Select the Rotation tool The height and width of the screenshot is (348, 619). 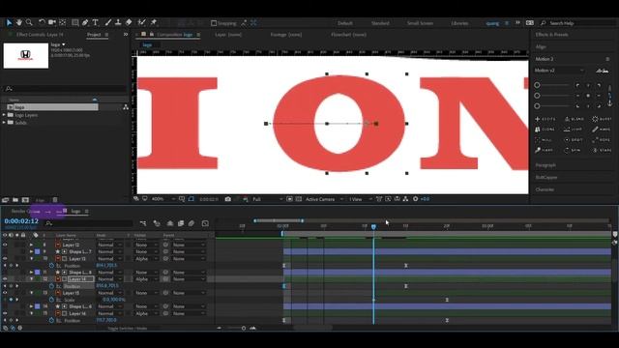click(x=42, y=22)
